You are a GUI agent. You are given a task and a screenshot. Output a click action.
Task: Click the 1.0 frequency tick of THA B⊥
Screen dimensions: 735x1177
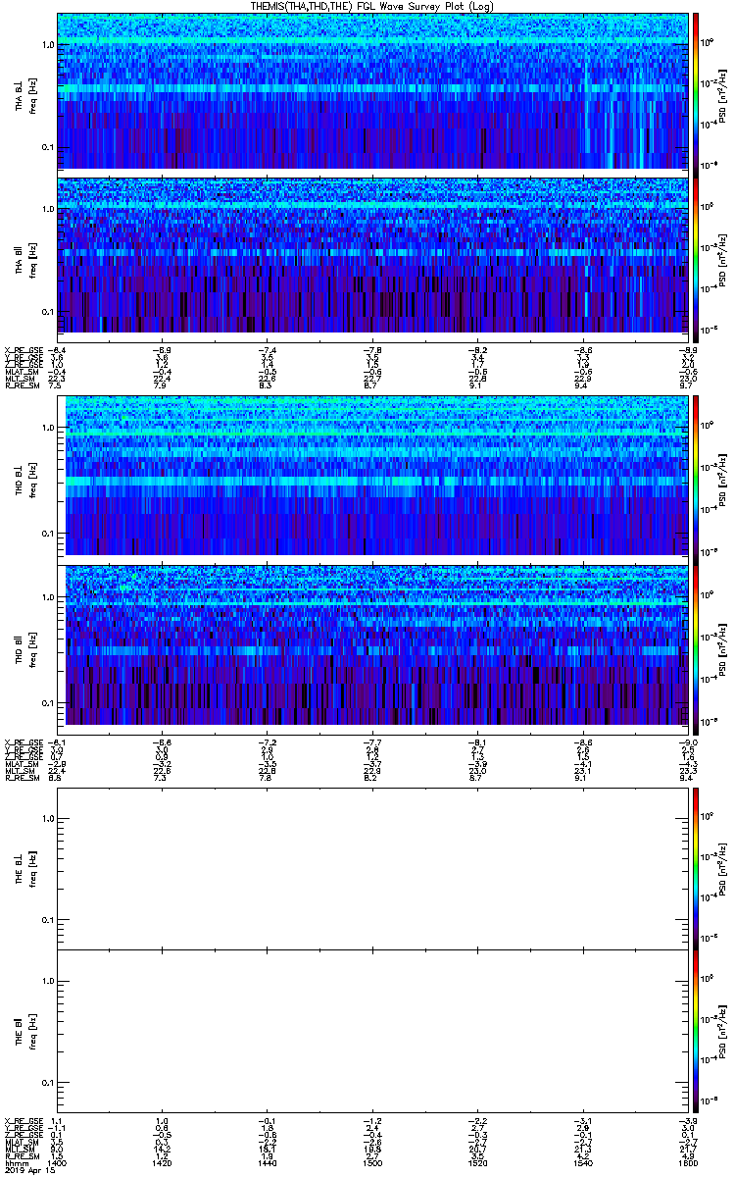click(x=47, y=46)
